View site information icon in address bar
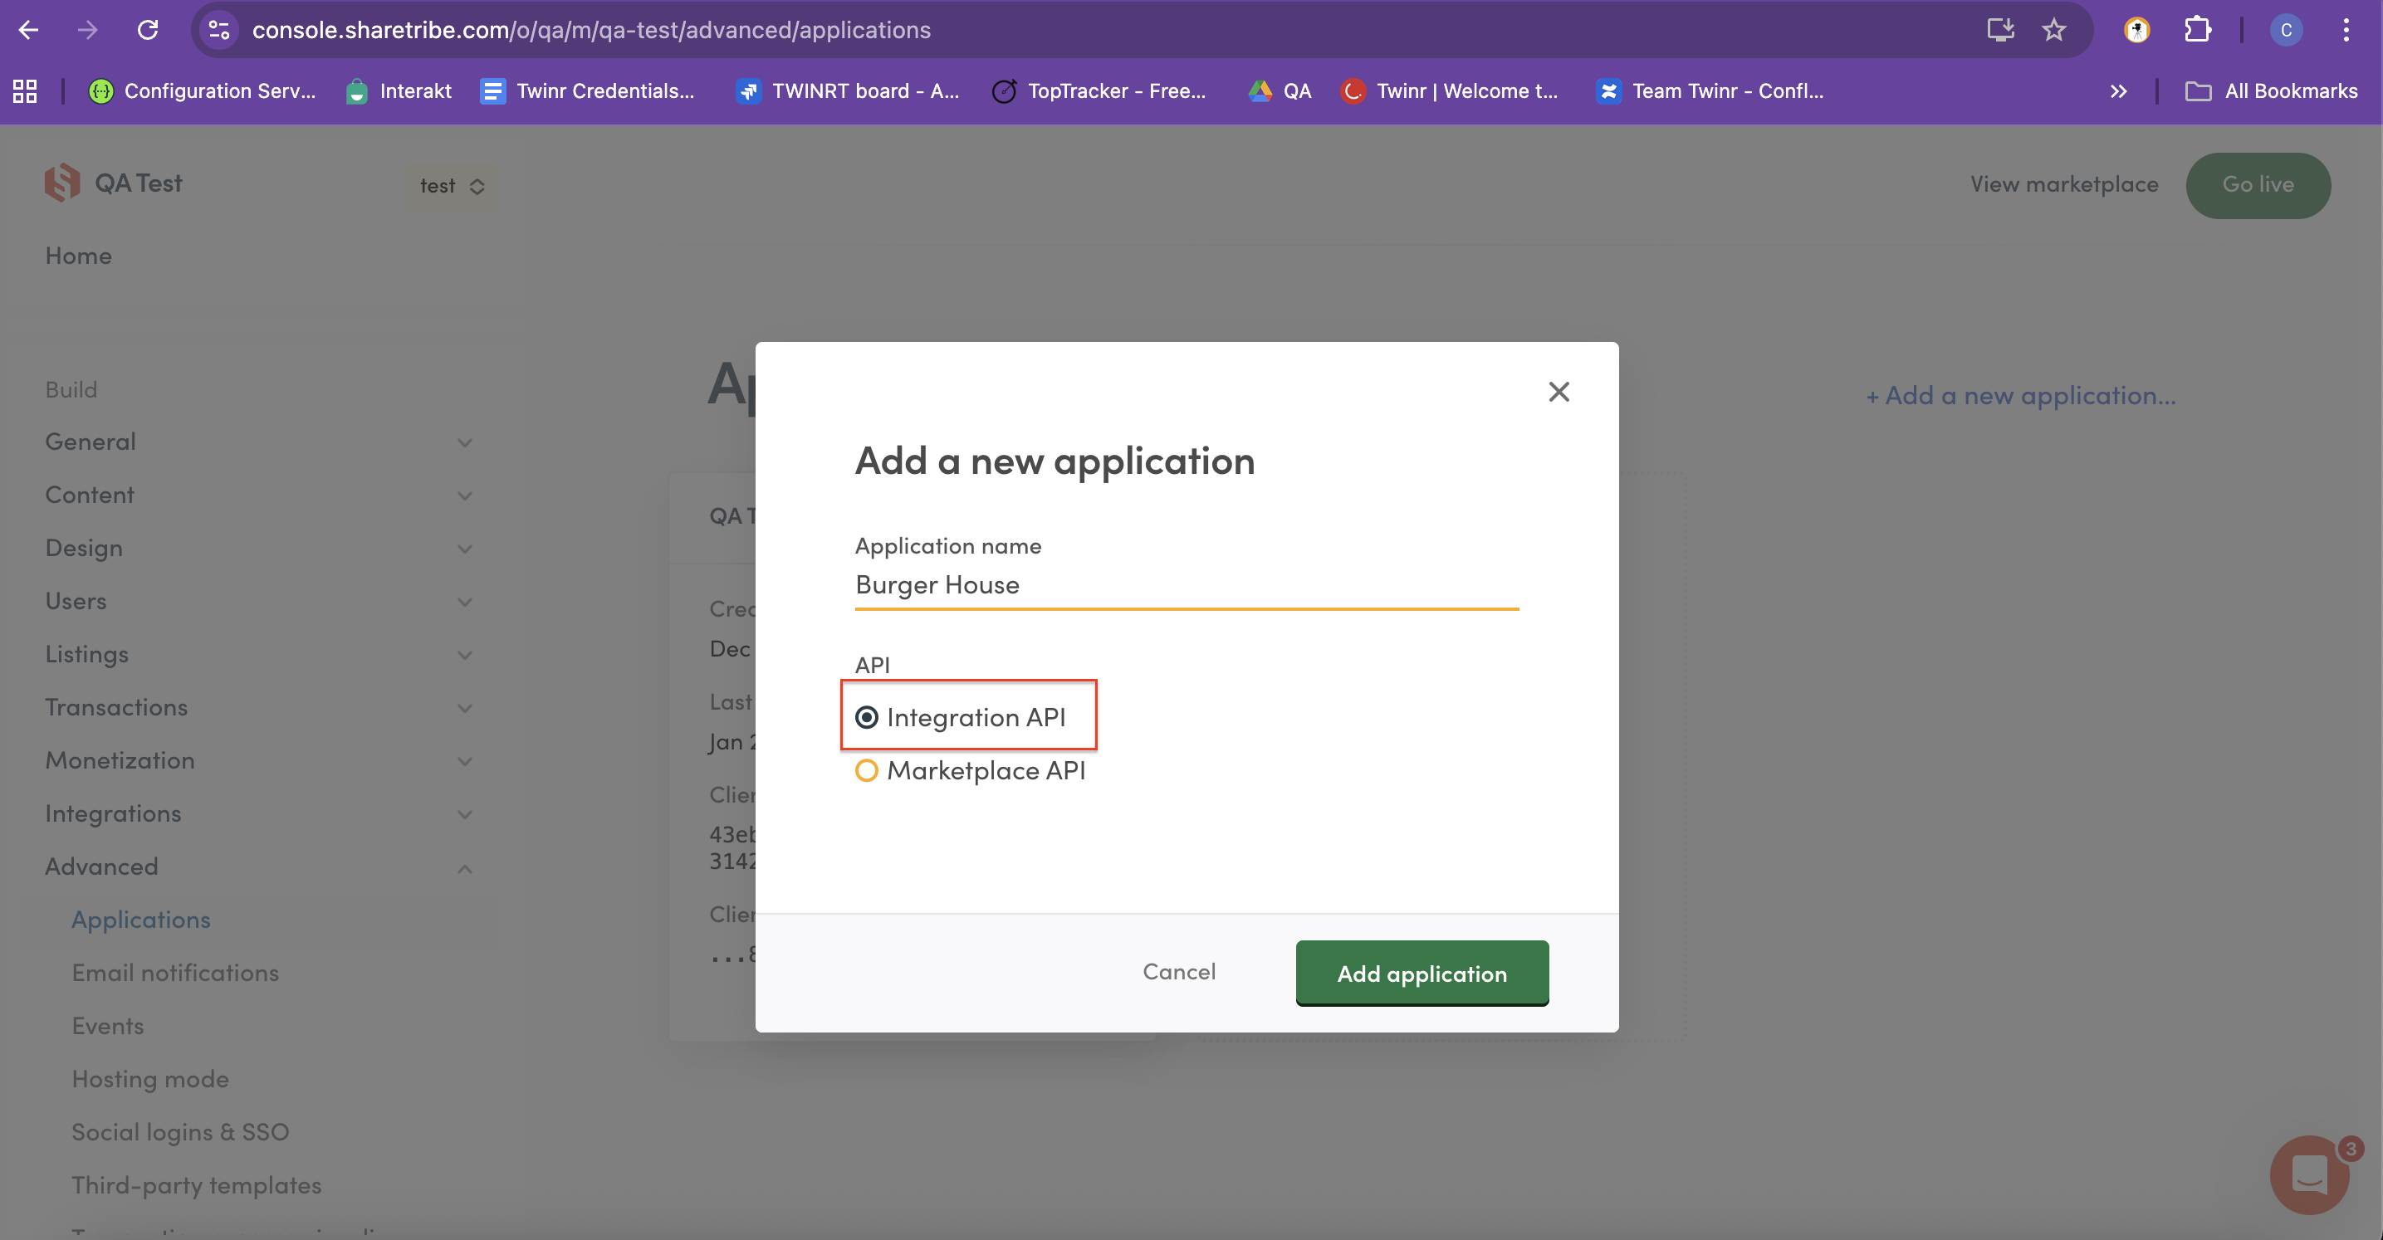The height and width of the screenshot is (1240, 2383). coord(219,30)
